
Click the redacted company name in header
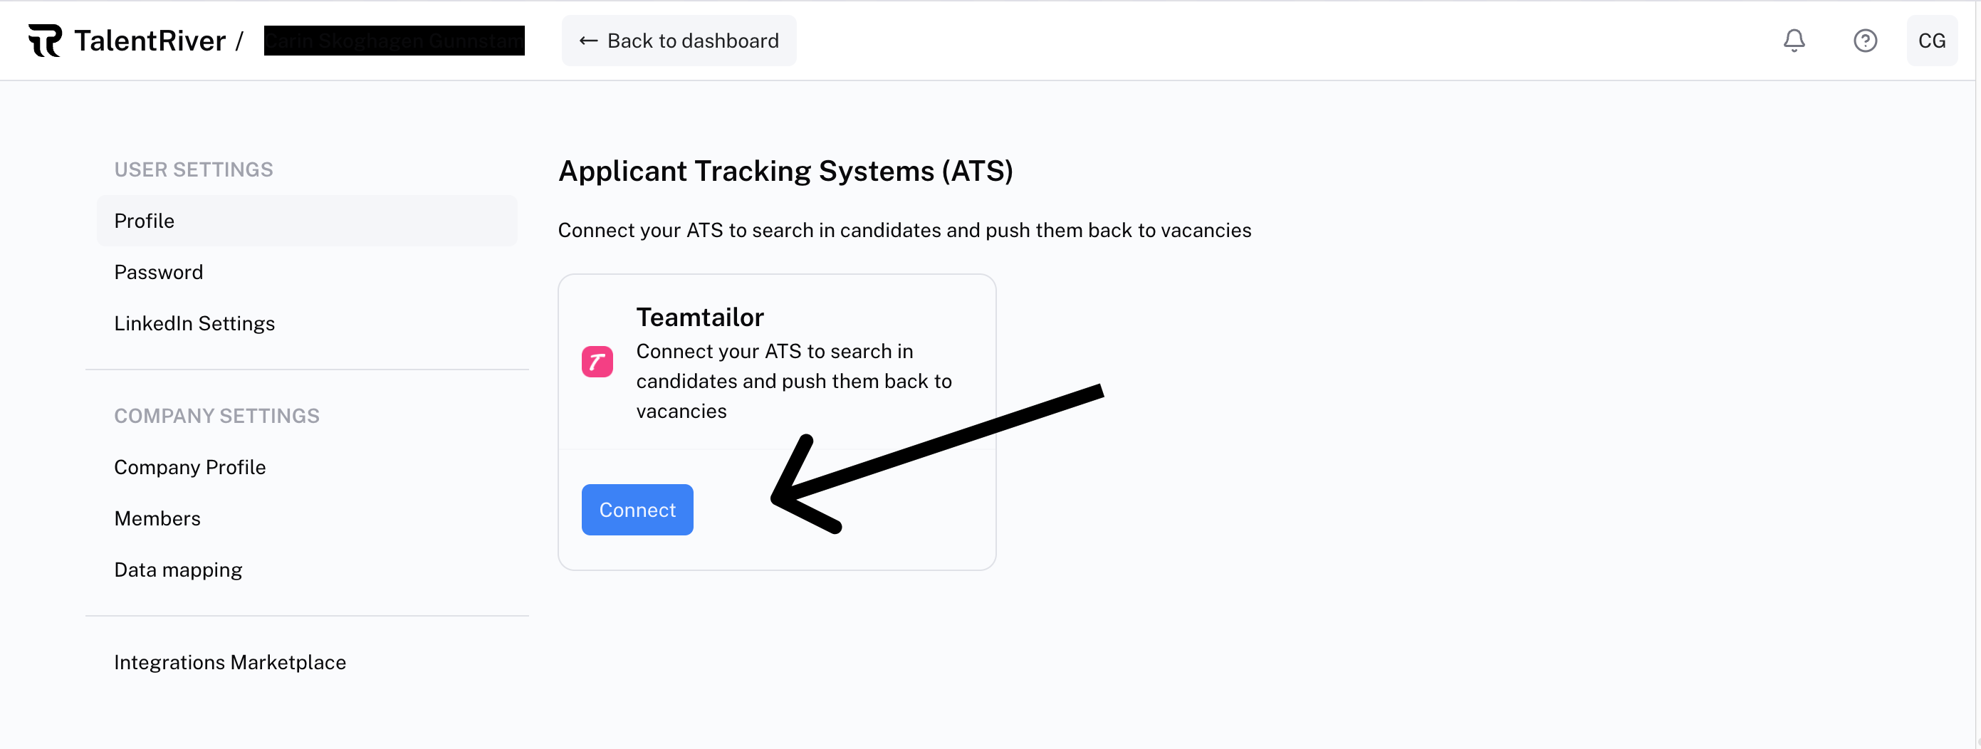pyautogui.click(x=394, y=41)
